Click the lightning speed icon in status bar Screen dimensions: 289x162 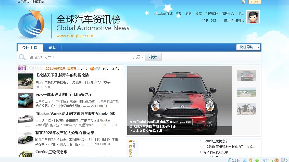click(x=230, y=160)
